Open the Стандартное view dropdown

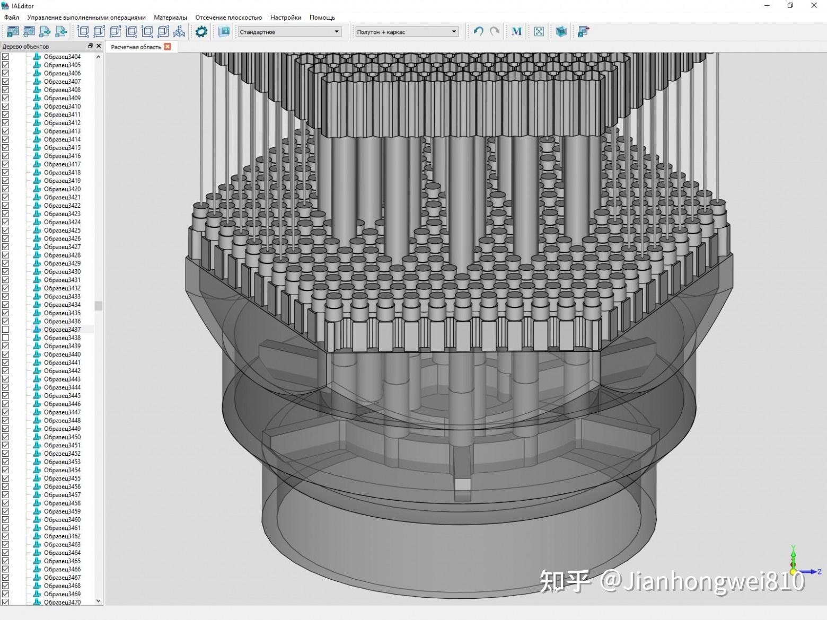336,31
